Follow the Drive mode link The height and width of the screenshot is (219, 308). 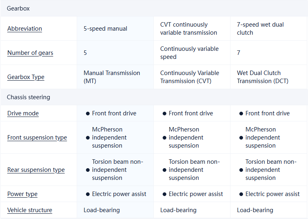[x=23, y=113]
